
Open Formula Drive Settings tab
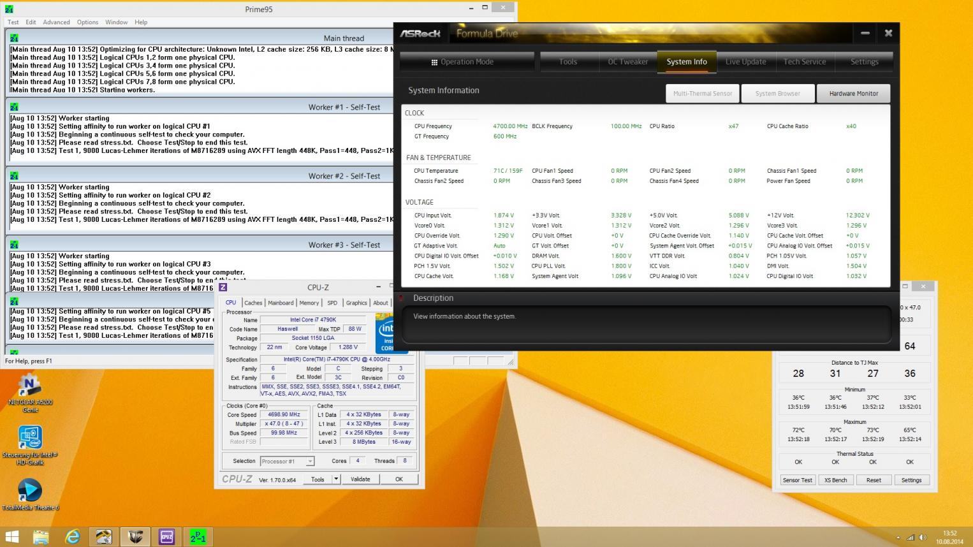tap(864, 62)
